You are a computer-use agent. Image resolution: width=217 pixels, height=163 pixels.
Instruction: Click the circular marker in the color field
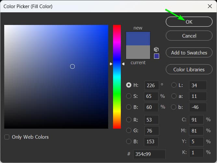(72, 66)
